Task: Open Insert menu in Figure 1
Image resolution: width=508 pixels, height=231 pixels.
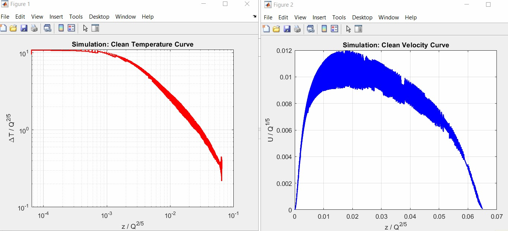Action: (56, 17)
